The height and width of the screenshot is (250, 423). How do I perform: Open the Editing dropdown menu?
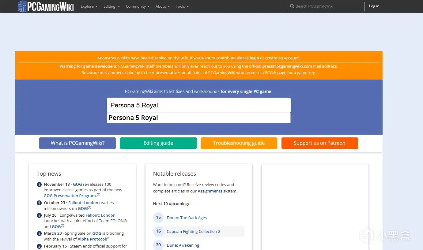tap(111, 6)
